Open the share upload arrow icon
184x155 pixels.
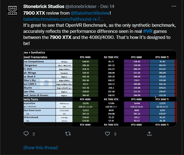pyautogui.click(x=149, y=134)
